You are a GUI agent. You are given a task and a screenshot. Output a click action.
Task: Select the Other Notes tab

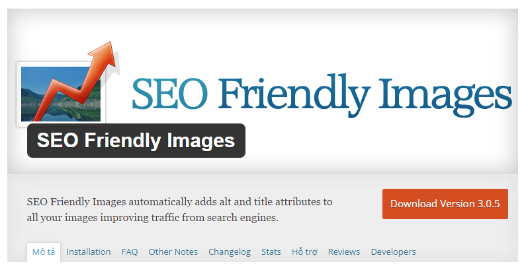click(173, 252)
